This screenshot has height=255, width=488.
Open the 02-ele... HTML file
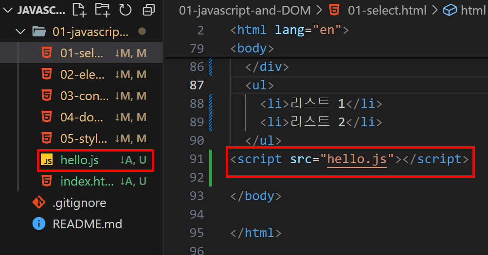81,74
